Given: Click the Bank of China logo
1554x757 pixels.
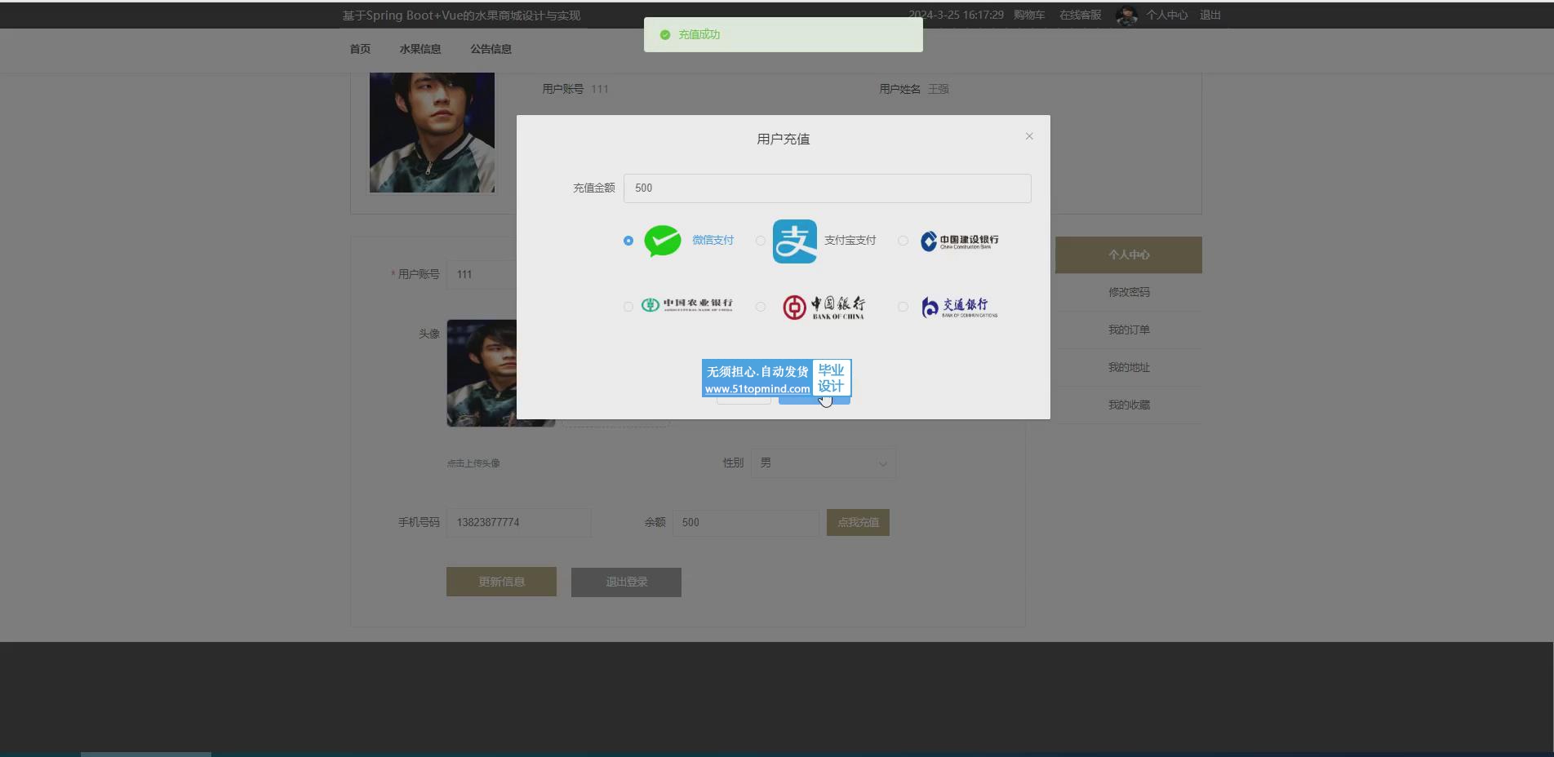Looking at the screenshot, I should click(x=824, y=307).
